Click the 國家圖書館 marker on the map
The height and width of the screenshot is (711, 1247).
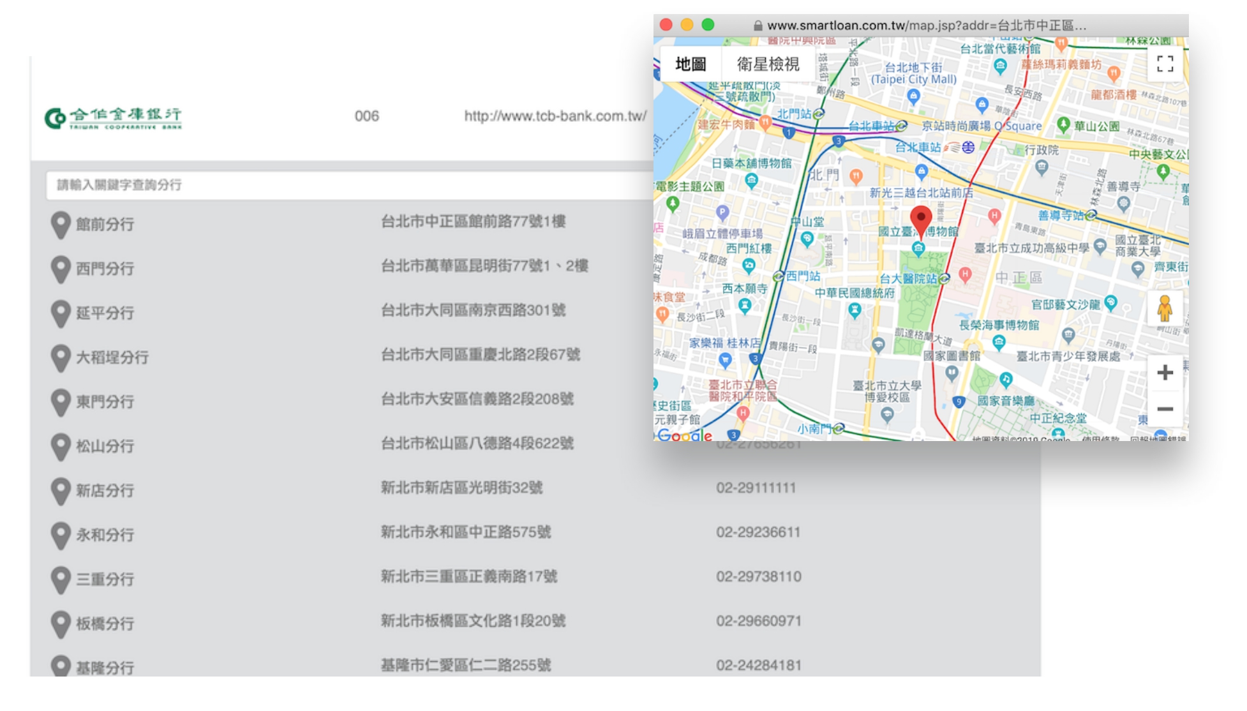tap(952, 373)
